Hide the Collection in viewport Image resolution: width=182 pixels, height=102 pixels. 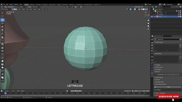pyautogui.click(x=179, y=11)
